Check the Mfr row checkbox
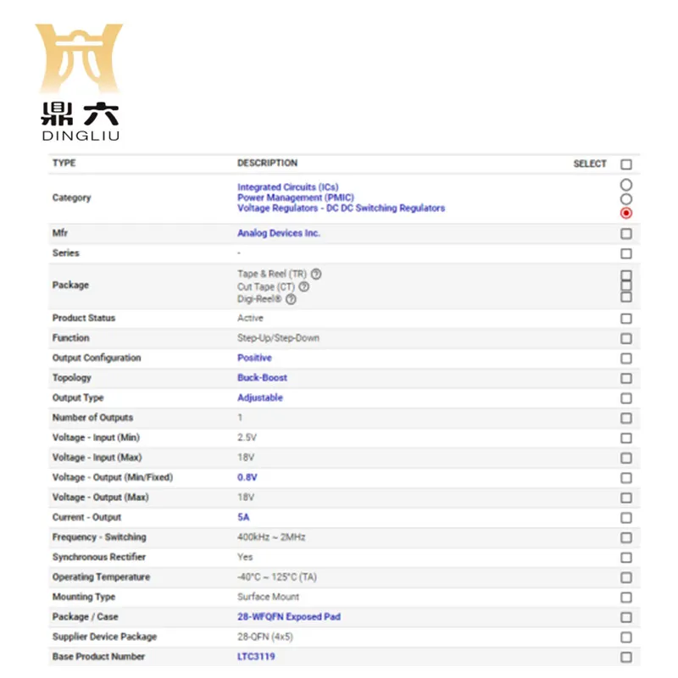 tap(625, 234)
